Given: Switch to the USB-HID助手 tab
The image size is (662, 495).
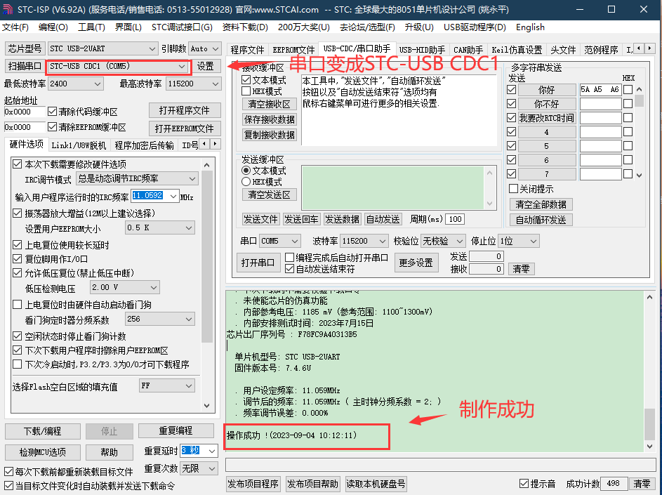Looking at the screenshot, I should 422,50.
